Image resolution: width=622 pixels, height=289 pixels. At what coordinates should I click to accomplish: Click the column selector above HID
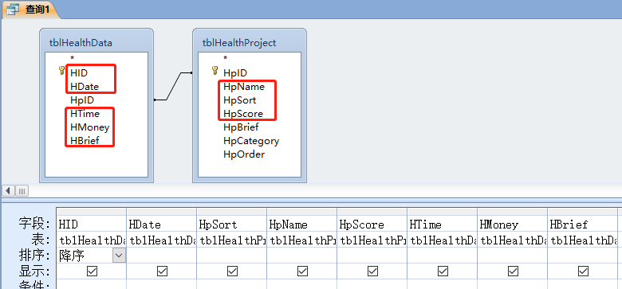pyautogui.click(x=92, y=212)
